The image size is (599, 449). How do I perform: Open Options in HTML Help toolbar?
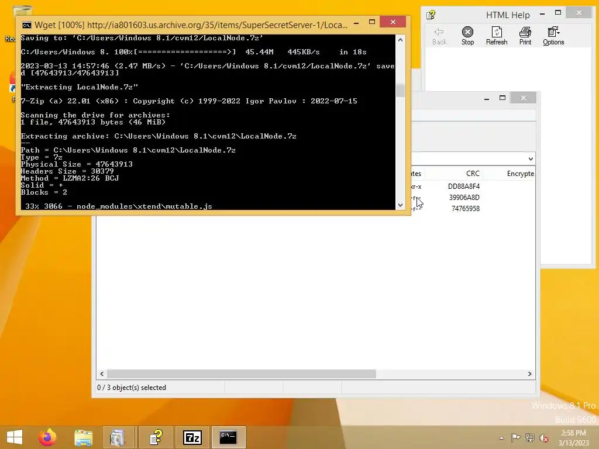tap(553, 36)
